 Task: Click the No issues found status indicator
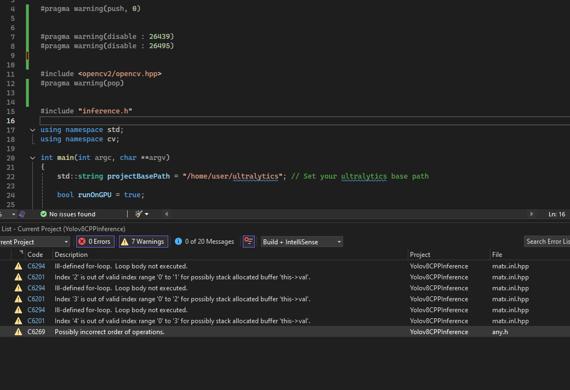(x=68, y=215)
